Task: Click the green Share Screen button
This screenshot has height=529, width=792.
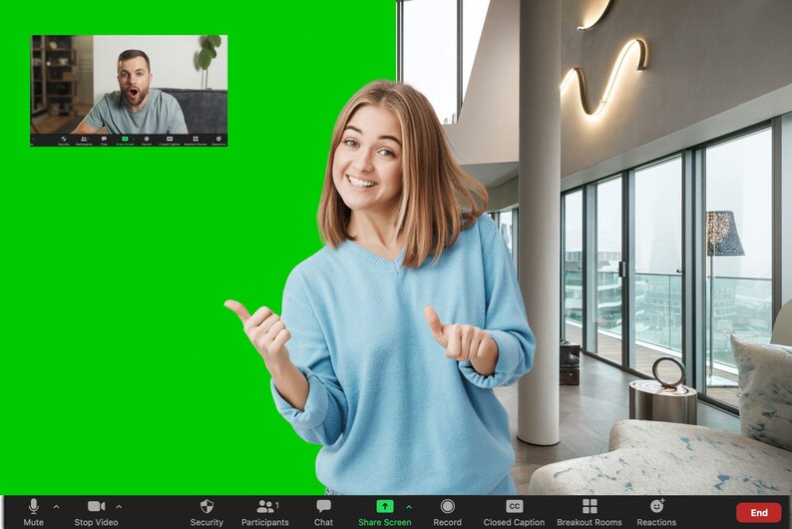Action: [x=385, y=512]
